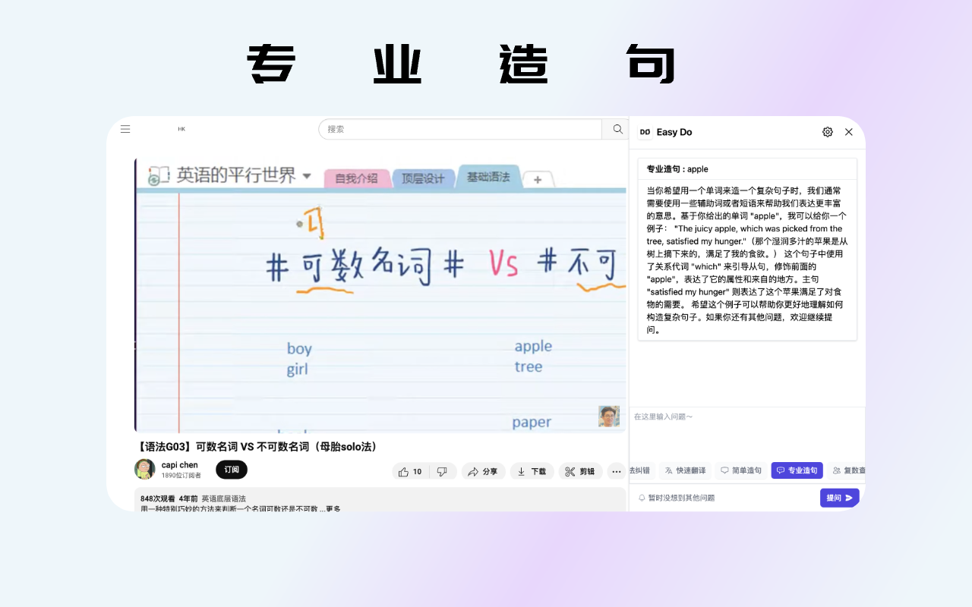
Task: Open the capi chen channel name
Action: pos(180,465)
